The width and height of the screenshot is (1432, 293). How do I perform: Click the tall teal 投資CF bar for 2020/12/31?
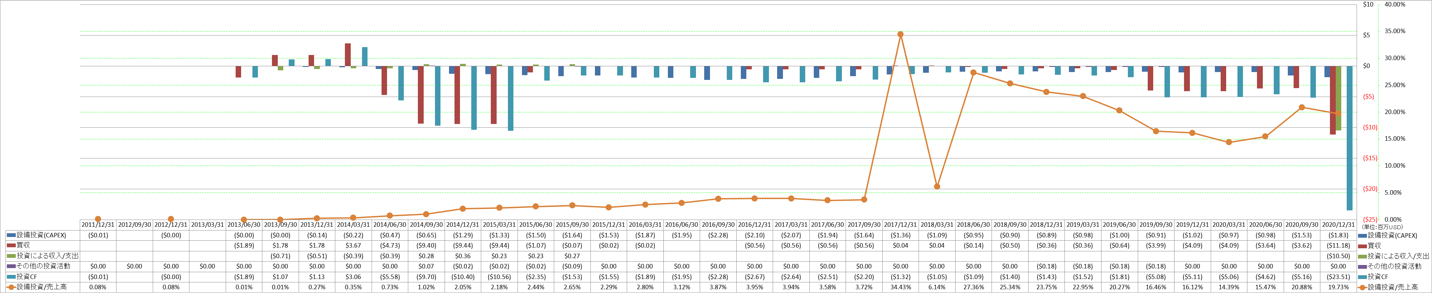(1349, 138)
